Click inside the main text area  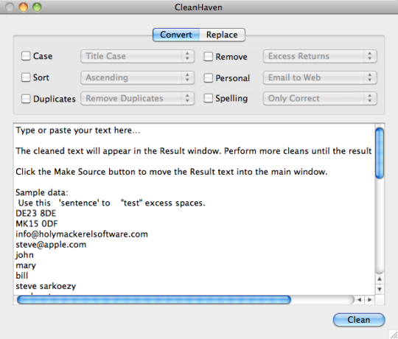pos(194,209)
